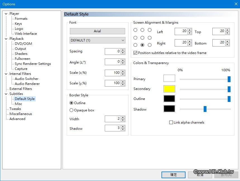Viewport: 240px width, 181px height.
Task: Open the Web Interface settings page
Action: 26,34
